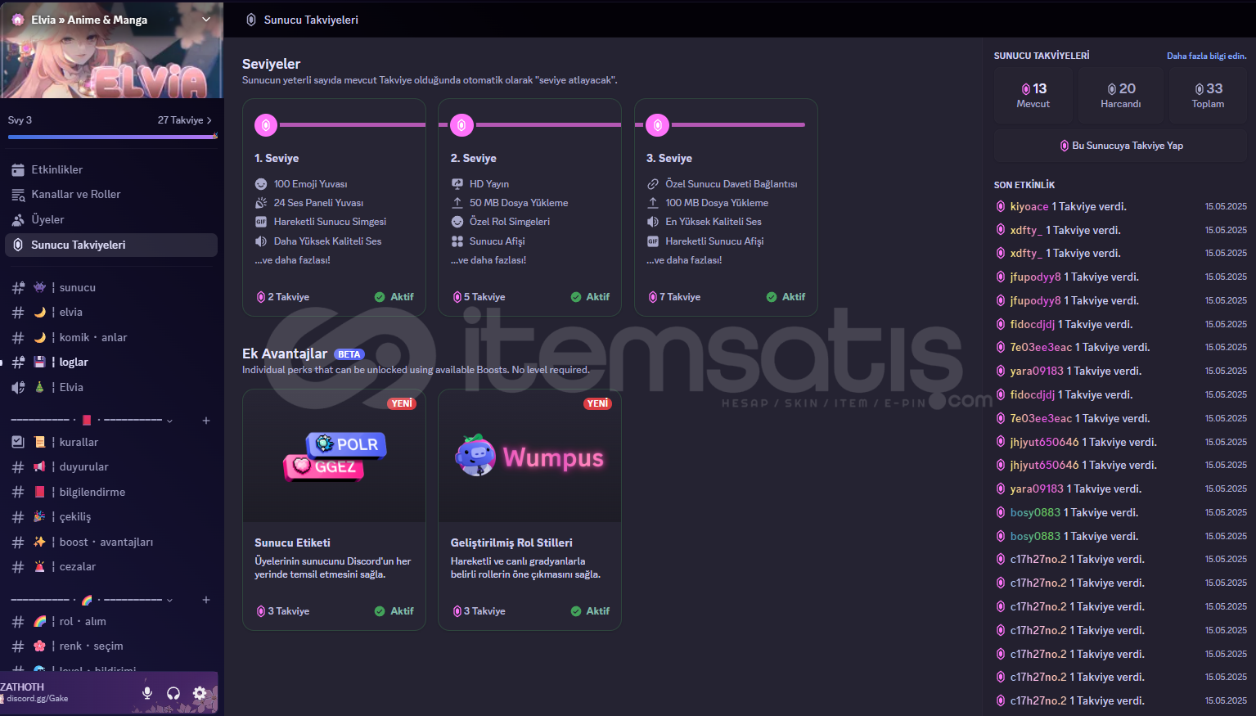Open the duyurular announcements channel
This screenshot has width=1256, height=716.
pos(111,466)
